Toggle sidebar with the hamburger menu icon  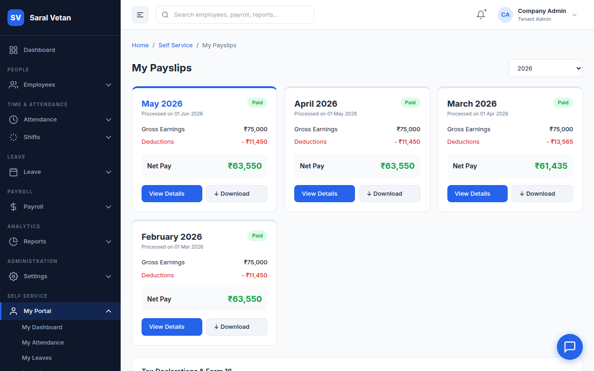pyautogui.click(x=140, y=15)
